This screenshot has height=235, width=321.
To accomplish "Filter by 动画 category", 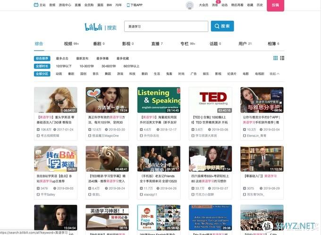I will tap(59, 74).
